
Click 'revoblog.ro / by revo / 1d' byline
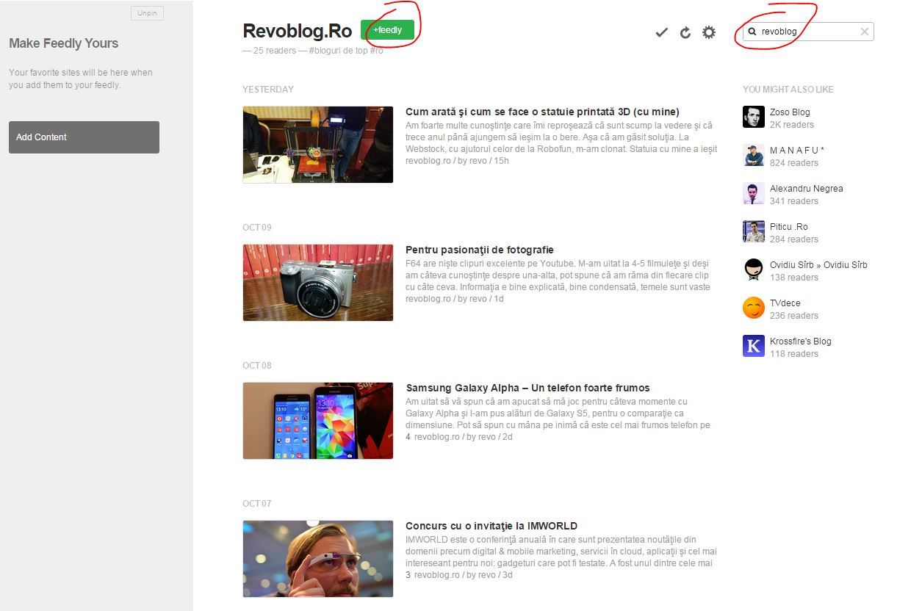pos(455,299)
